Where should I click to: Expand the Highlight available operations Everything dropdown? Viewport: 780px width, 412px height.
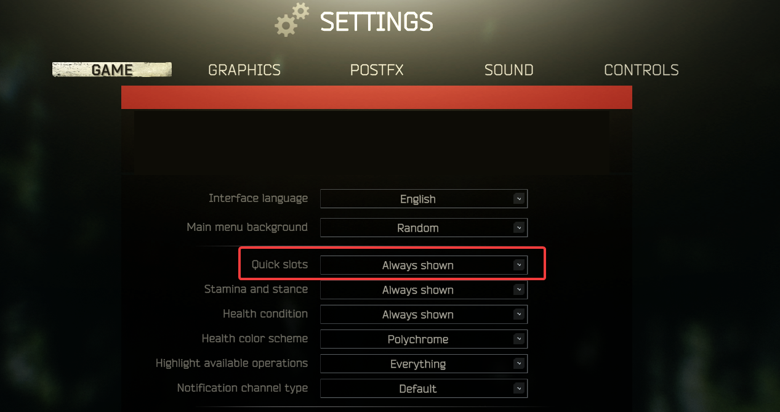pos(424,364)
